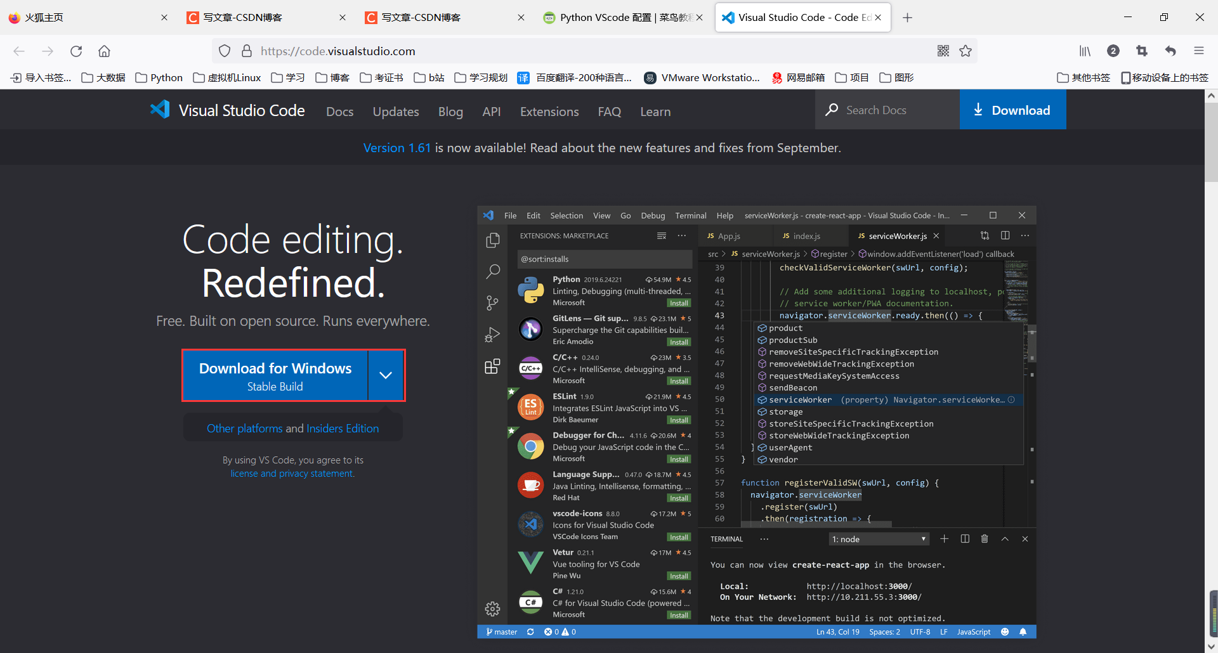Open the 百度翻译 bookmark
This screenshot has height=653, width=1218.
coord(574,77)
